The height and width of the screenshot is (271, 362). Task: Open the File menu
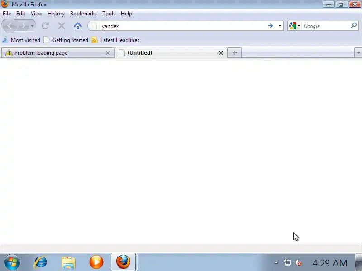pyautogui.click(x=7, y=14)
